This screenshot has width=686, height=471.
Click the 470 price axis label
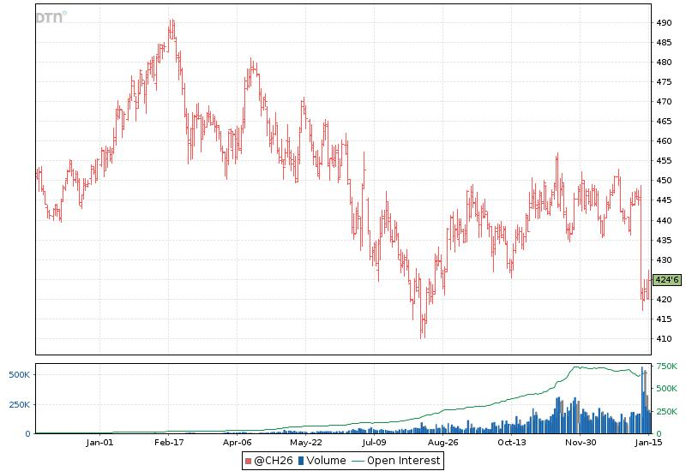click(x=664, y=101)
